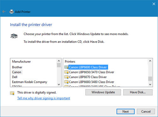The width and height of the screenshot is (158, 117).
Task: Click Printers list scroll up arrow
Action: click(150, 61)
